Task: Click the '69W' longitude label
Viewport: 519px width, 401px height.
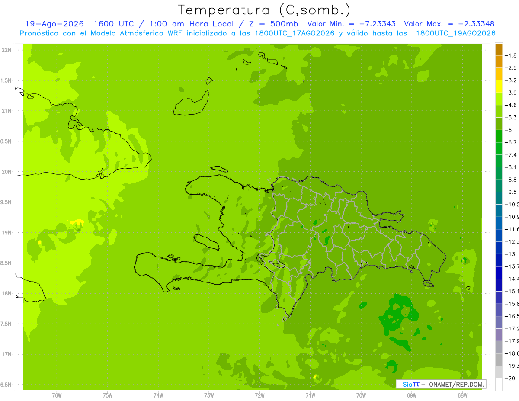Action: pyautogui.click(x=412, y=395)
